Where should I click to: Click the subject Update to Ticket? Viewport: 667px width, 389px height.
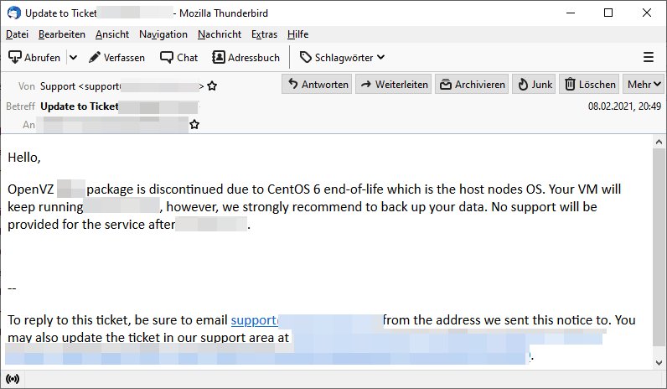pyautogui.click(x=80, y=106)
